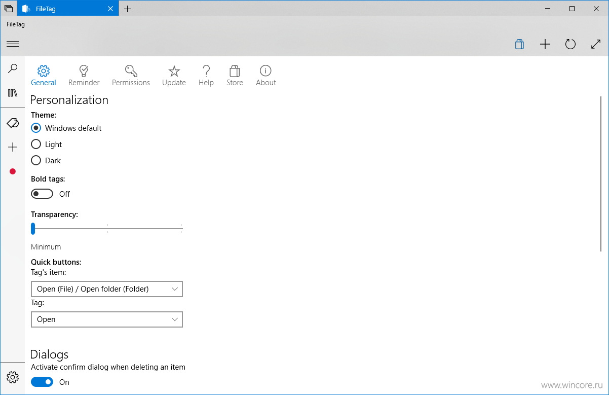
Task: Click the Minimum transparency label
Action: tap(46, 247)
